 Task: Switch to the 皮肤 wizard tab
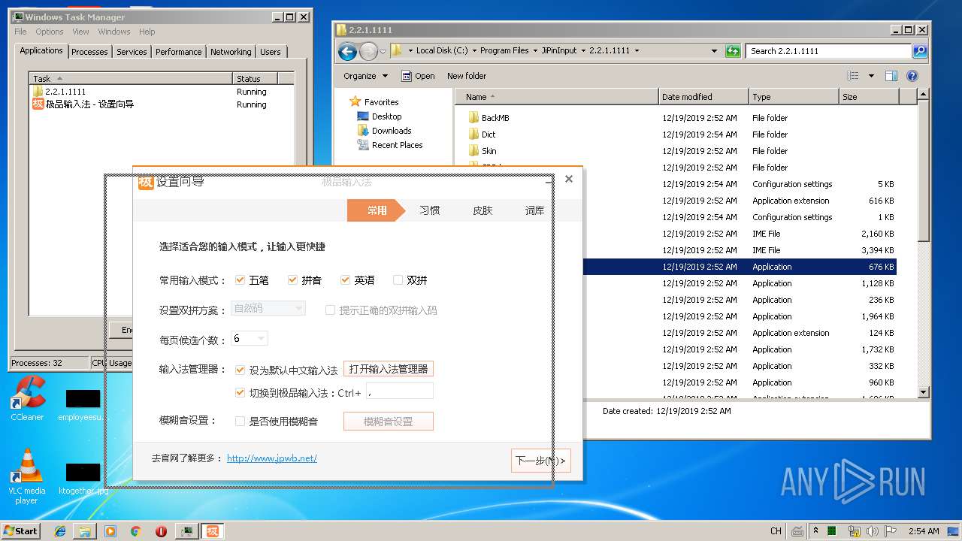coord(483,210)
